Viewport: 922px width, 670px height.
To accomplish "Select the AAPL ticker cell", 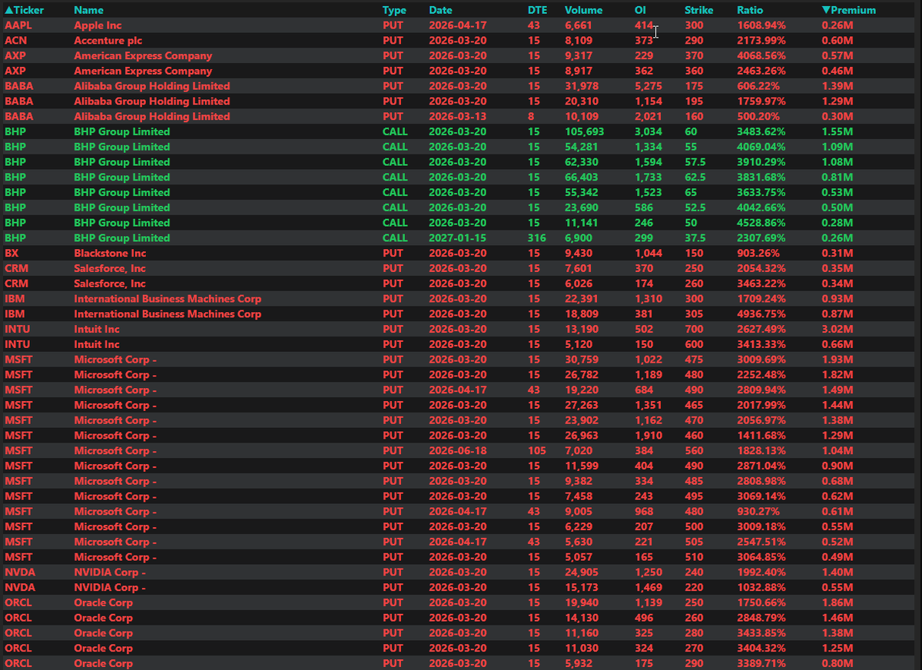I will tap(18, 25).
